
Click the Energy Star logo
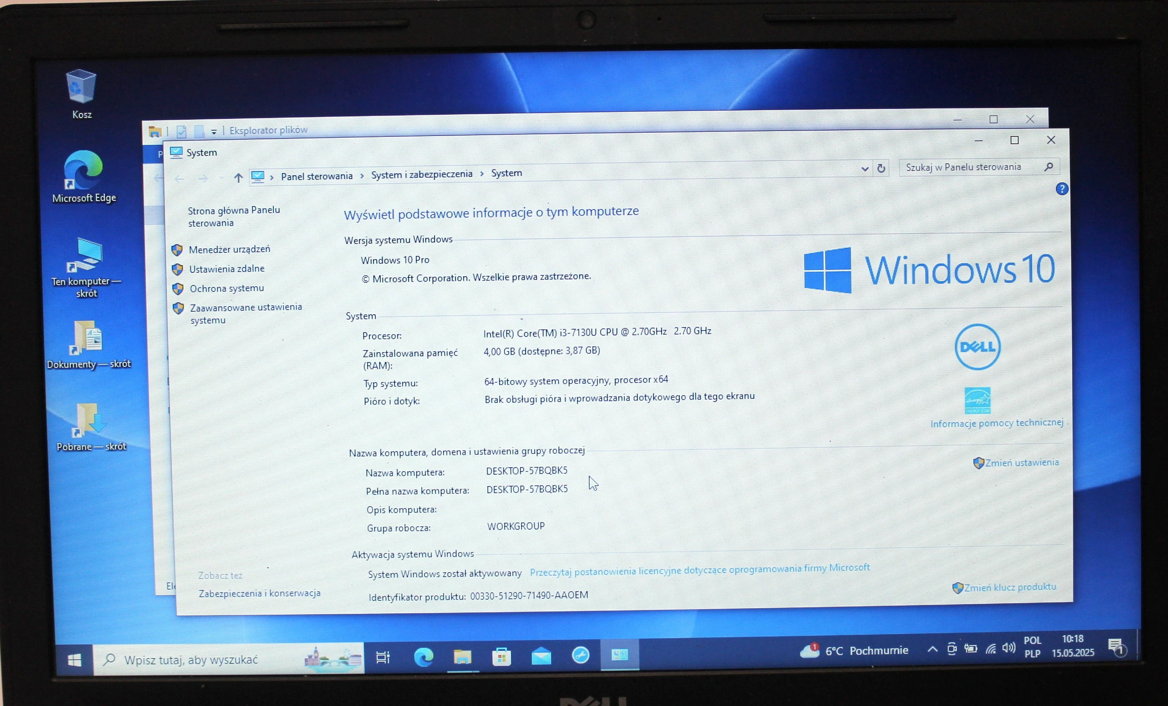pos(977,400)
